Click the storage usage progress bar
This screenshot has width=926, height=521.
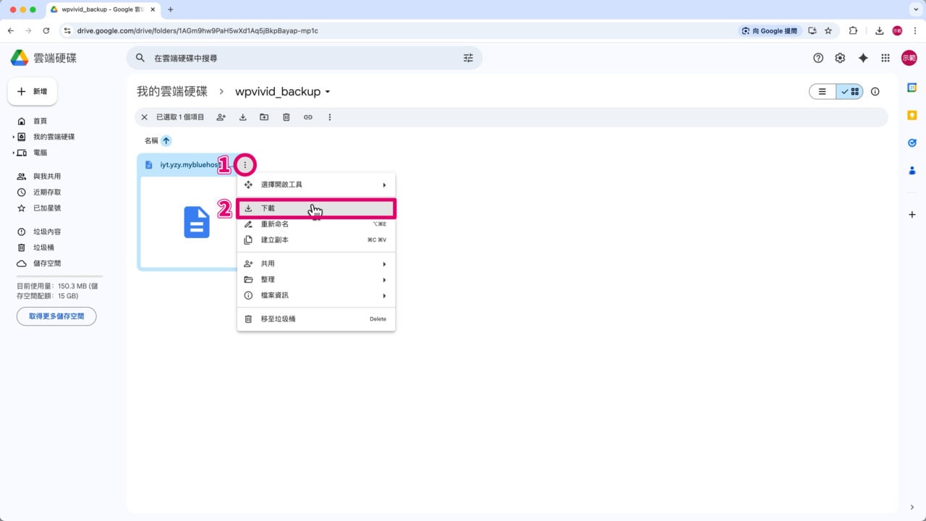point(59,276)
